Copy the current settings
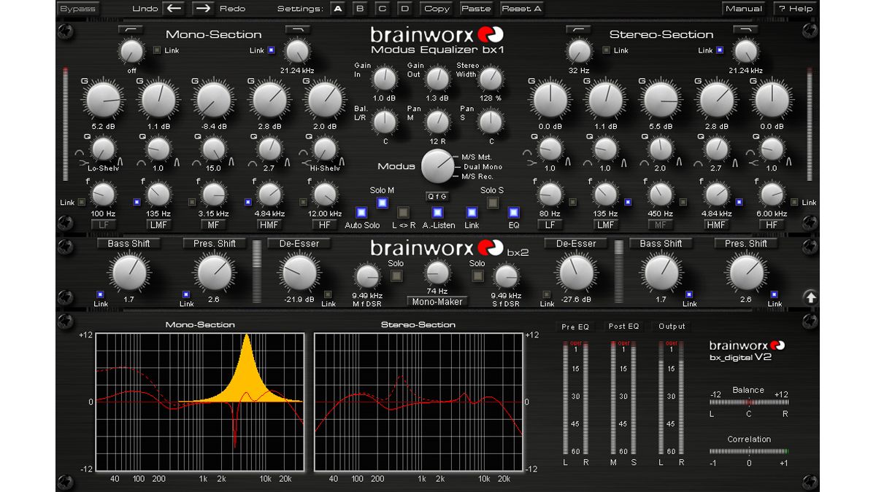 (437, 8)
